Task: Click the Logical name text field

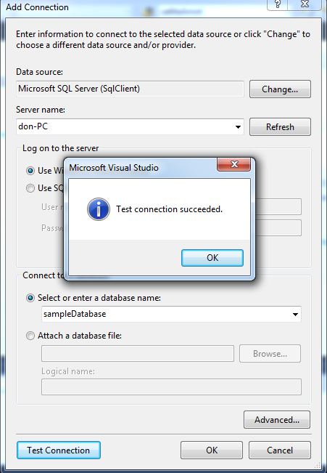Action: coord(171,387)
